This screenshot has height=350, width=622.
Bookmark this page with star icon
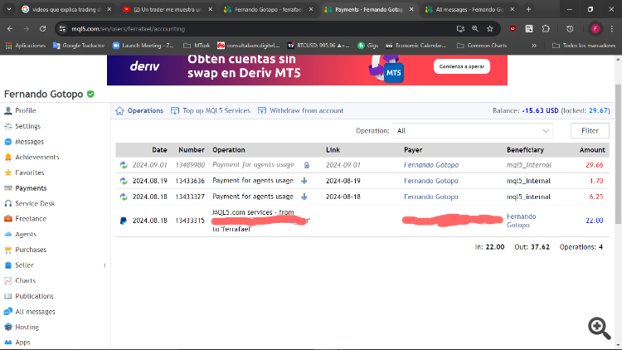[x=490, y=28]
